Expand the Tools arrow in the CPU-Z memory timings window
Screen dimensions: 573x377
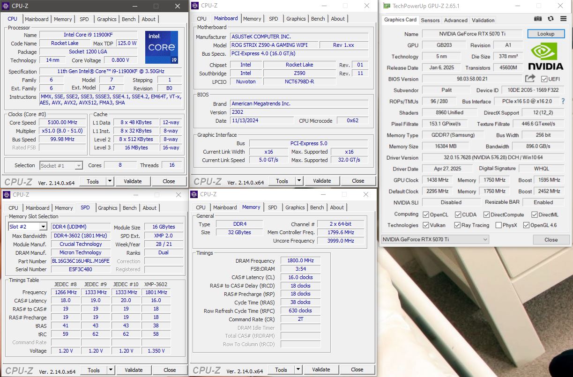(298, 370)
